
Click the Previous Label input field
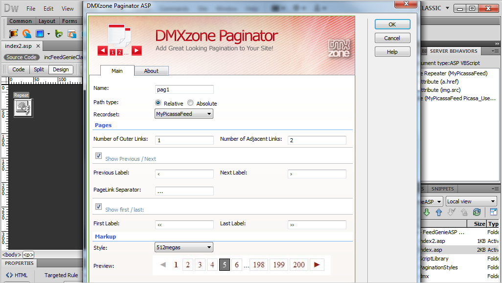(x=184, y=174)
